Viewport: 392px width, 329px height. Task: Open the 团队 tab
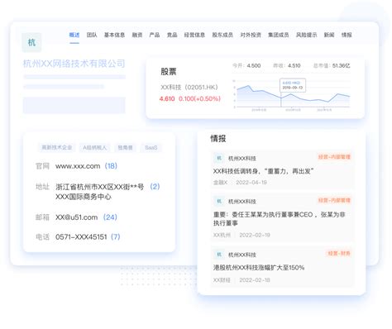tap(92, 35)
